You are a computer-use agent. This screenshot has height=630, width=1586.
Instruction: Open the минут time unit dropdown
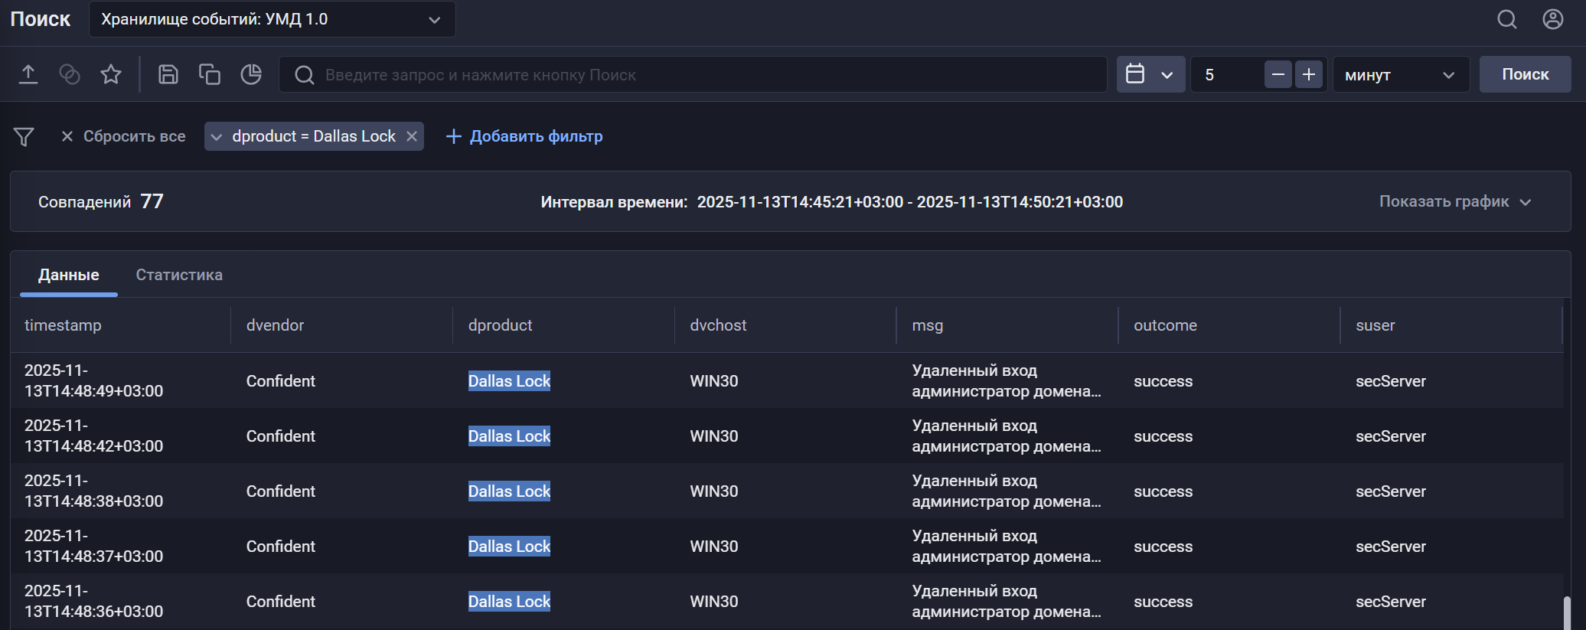1400,74
